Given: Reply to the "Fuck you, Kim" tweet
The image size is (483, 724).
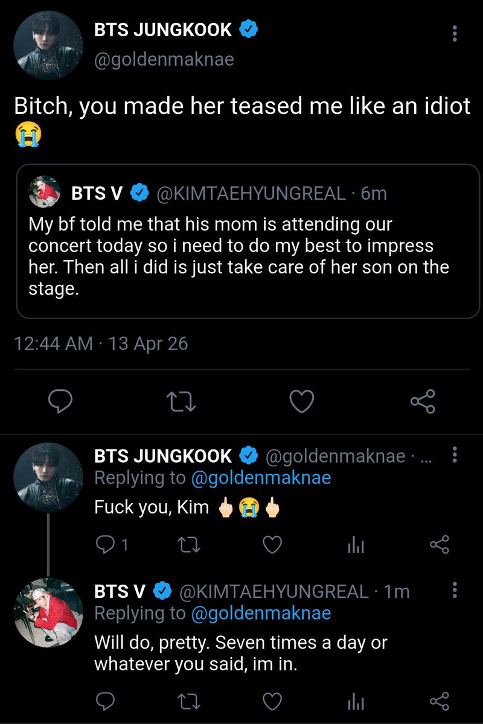Looking at the screenshot, I should [x=105, y=545].
